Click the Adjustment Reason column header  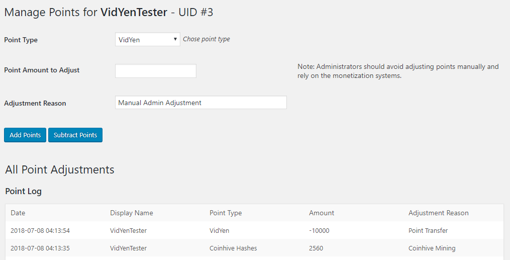pos(438,213)
